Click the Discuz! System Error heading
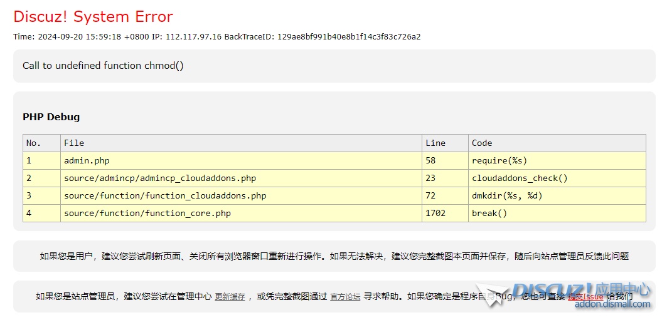Viewport: 662px width, 320px height. 93,17
